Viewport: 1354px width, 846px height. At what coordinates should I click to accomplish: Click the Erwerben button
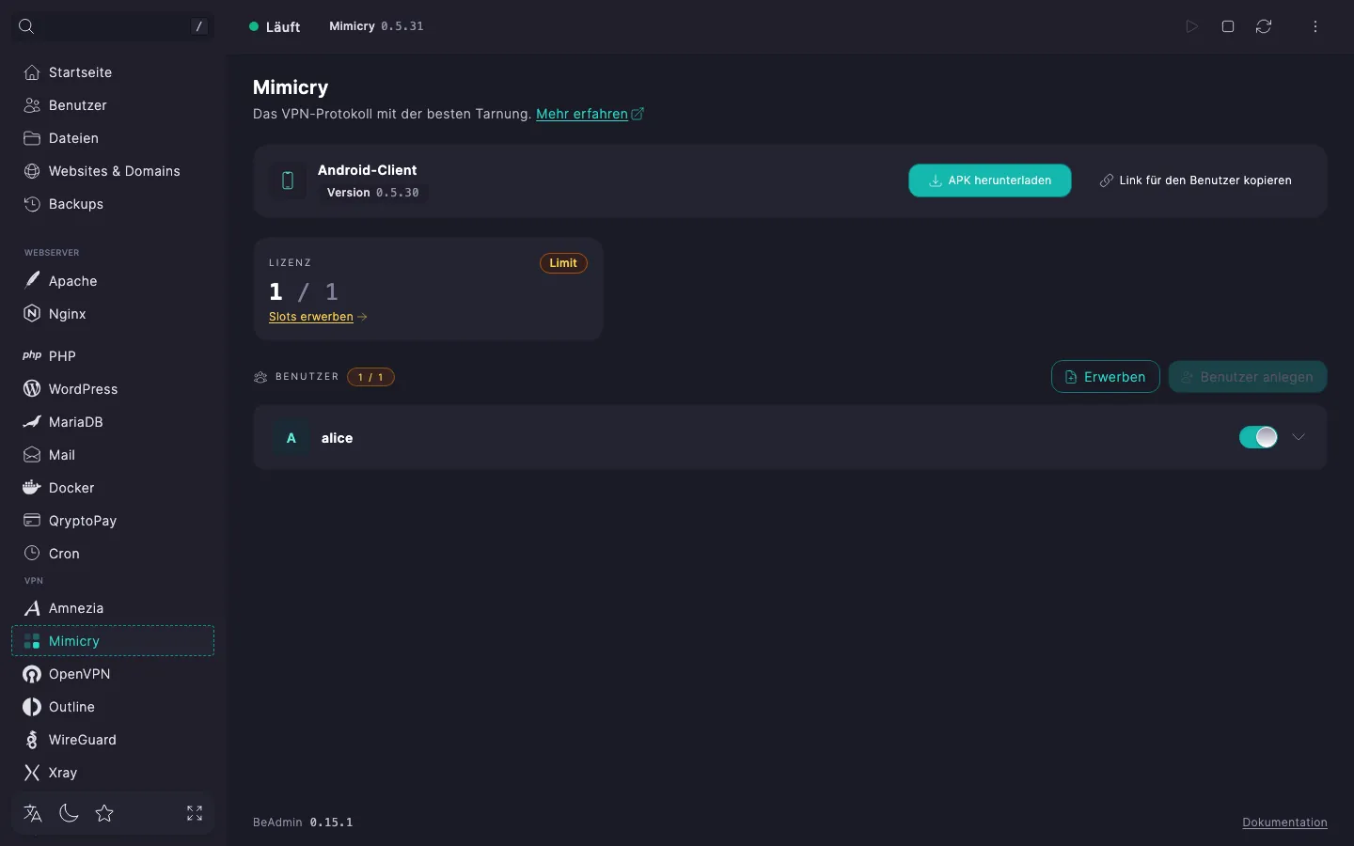pos(1105,377)
